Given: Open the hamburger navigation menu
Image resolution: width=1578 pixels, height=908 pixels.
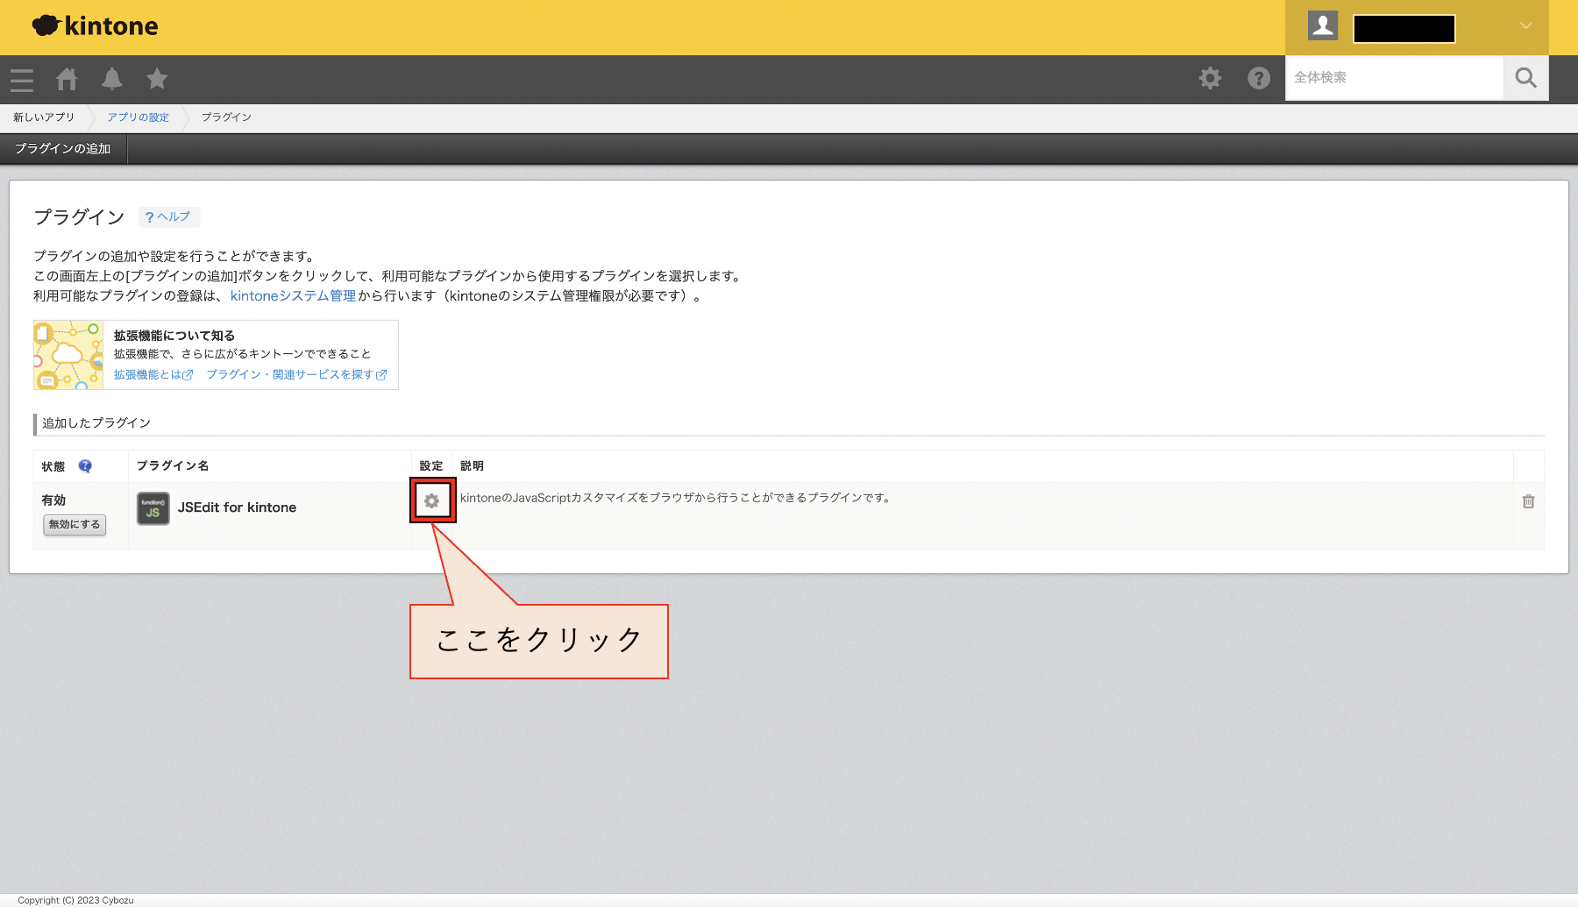Looking at the screenshot, I should tap(22, 80).
